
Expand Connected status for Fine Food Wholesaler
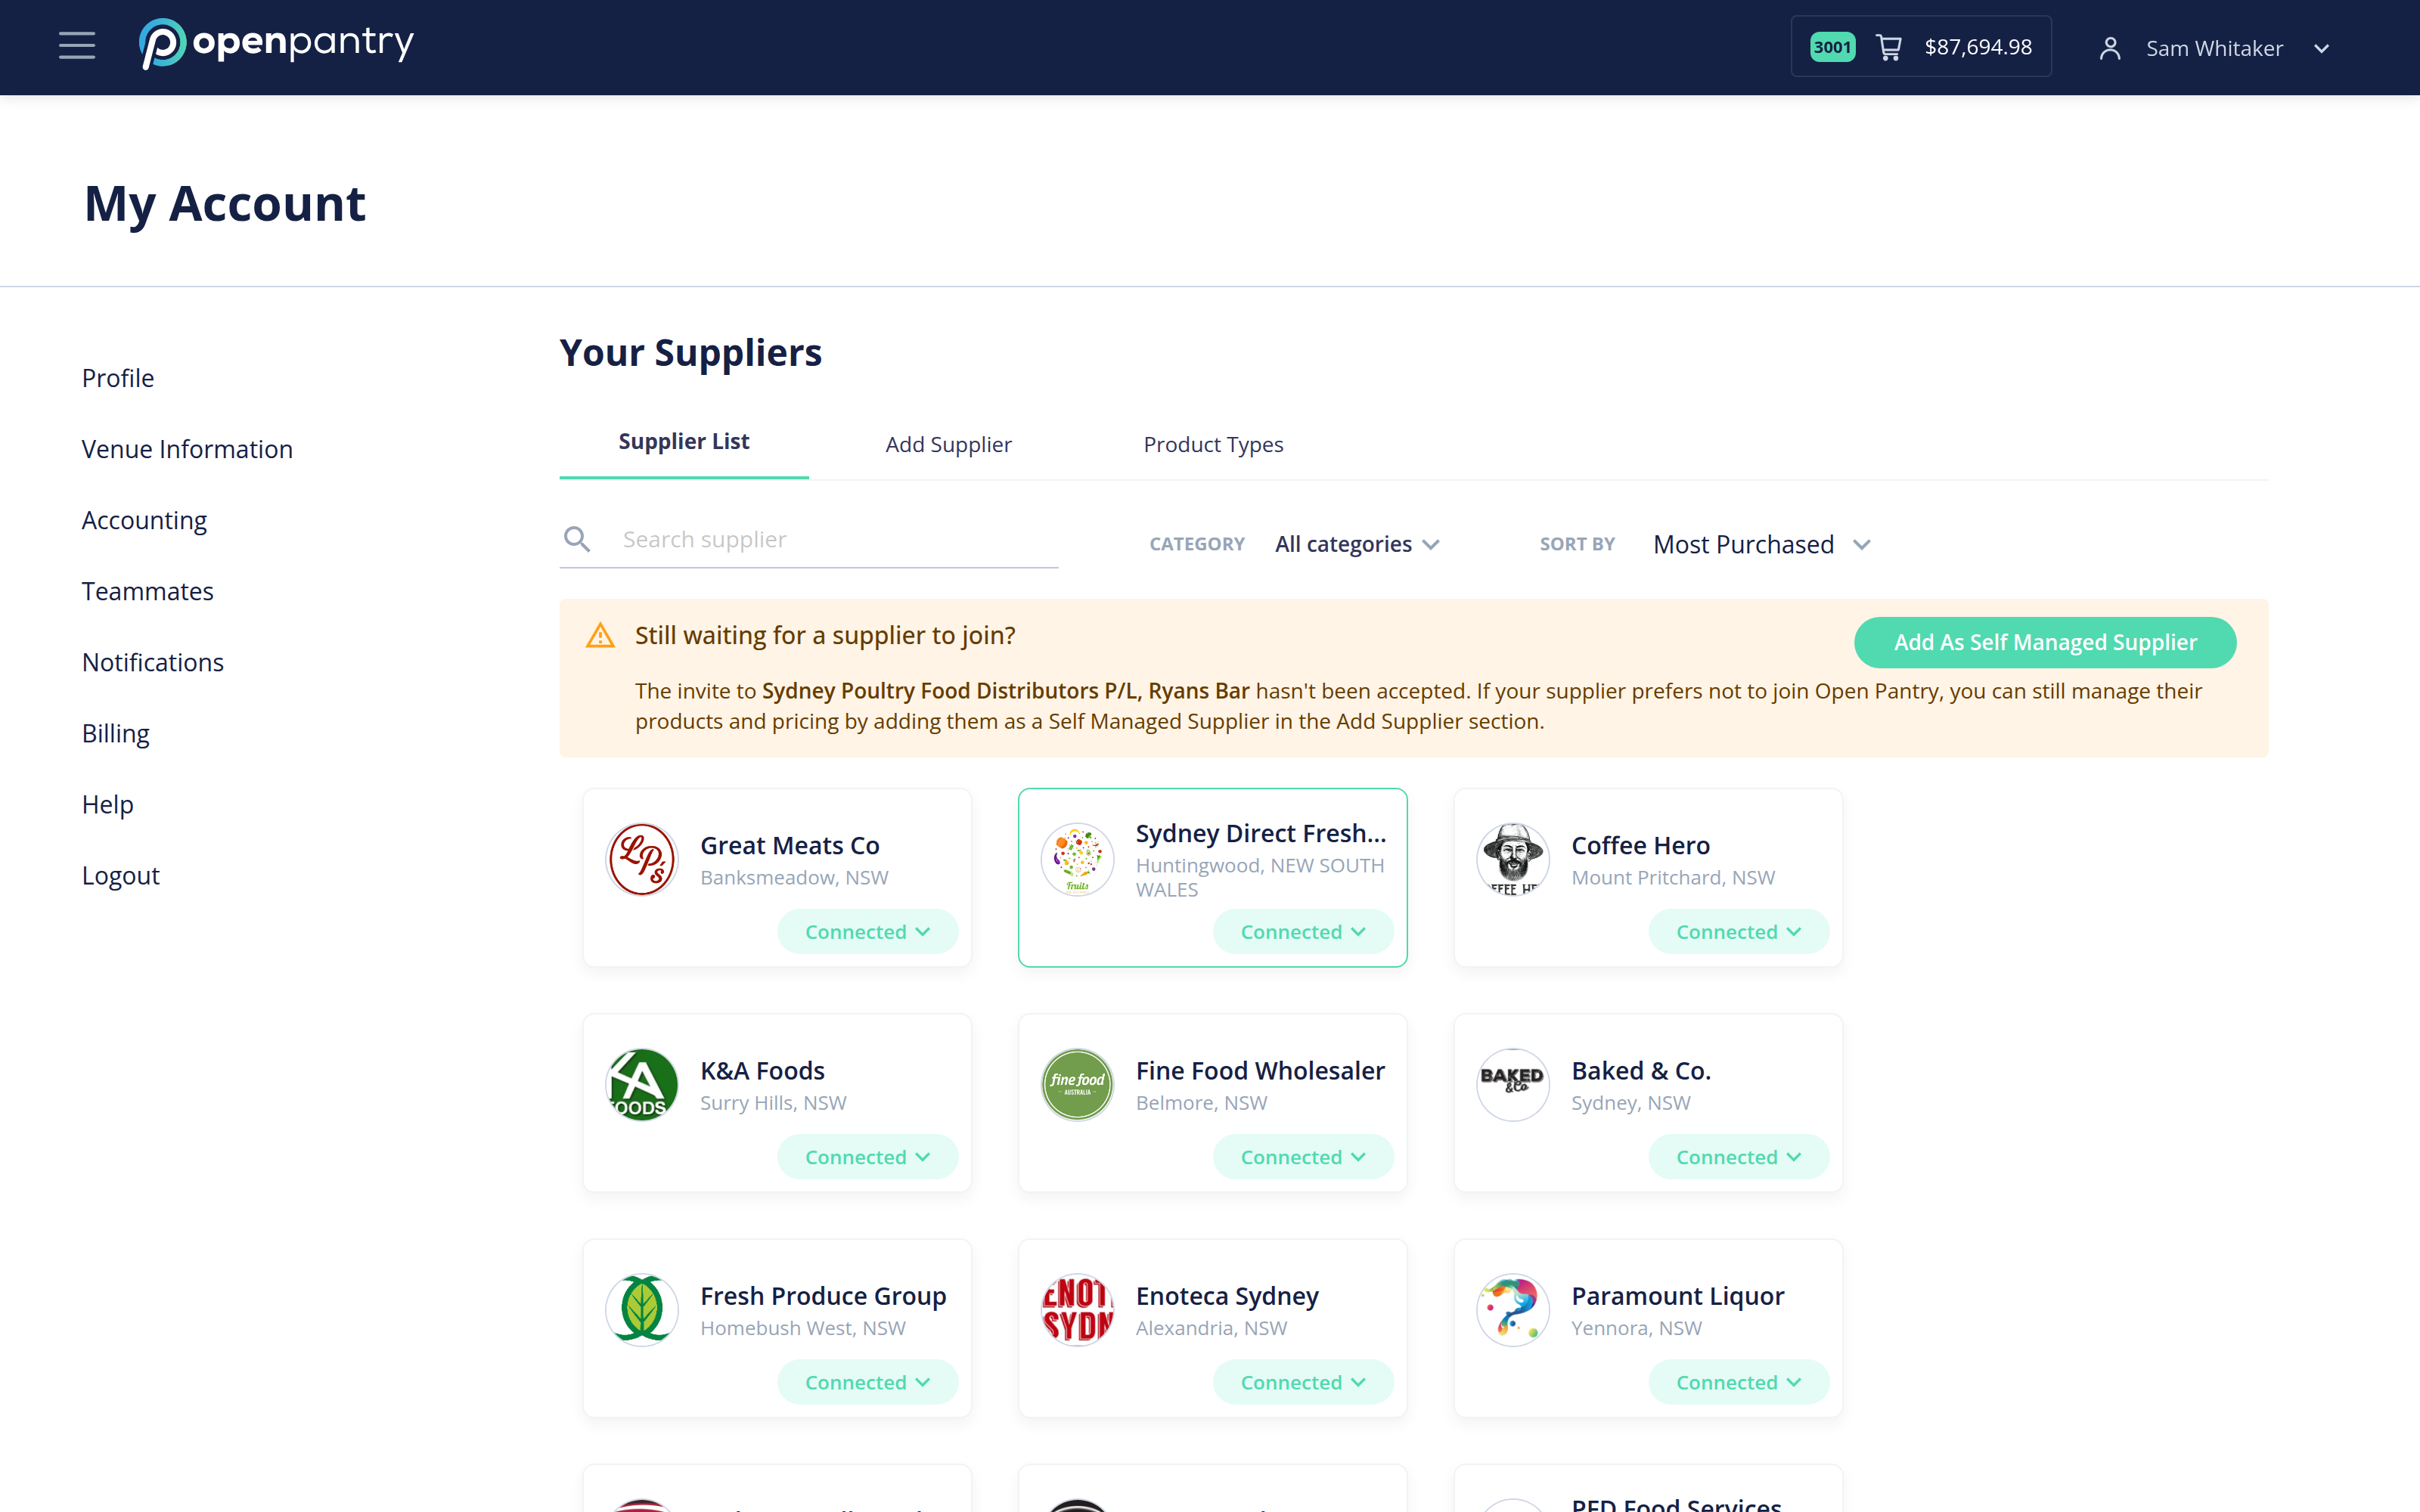pyautogui.click(x=1302, y=1156)
